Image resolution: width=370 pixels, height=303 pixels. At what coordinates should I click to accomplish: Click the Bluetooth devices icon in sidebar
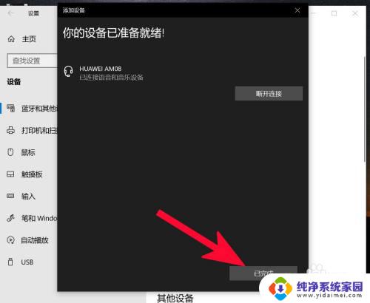point(10,108)
